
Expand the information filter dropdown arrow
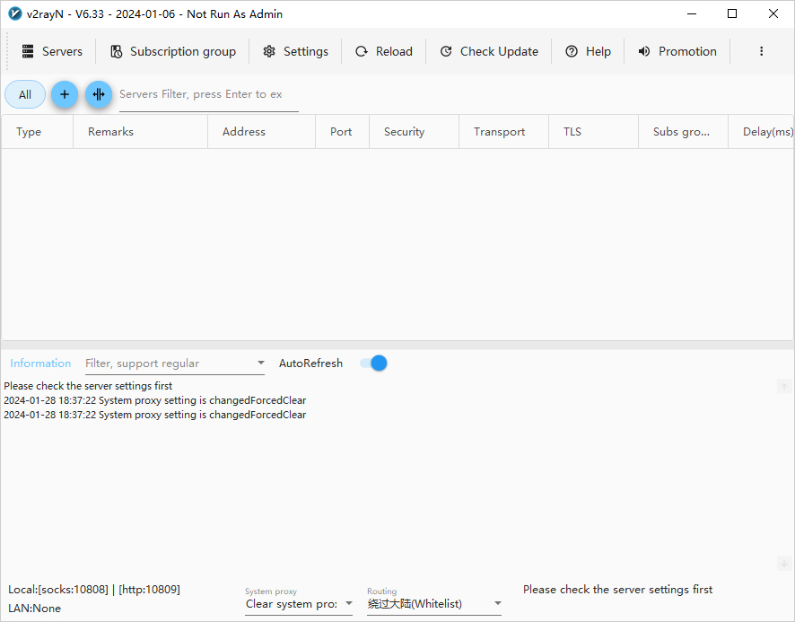click(x=260, y=363)
